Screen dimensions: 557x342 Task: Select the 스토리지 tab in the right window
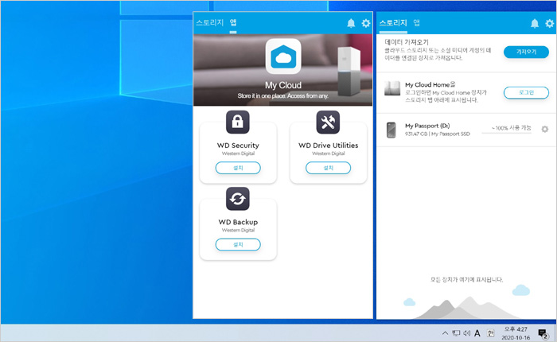[393, 23]
